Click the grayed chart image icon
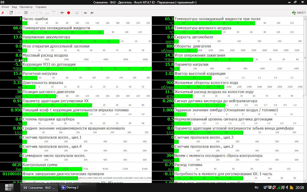This screenshot has width=307, height=192. (x=77, y=13)
